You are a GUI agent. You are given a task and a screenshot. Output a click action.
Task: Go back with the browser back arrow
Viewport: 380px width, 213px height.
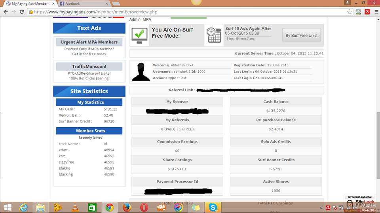coord(6,11)
